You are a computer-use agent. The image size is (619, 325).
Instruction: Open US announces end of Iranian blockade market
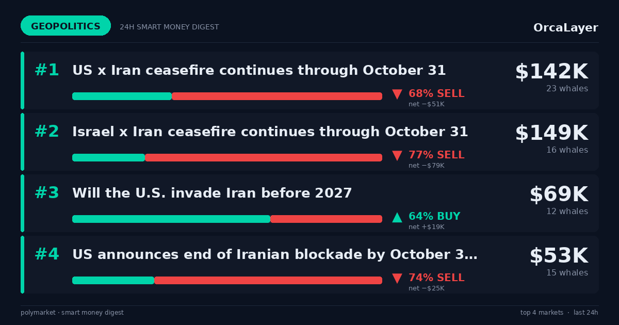pyautogui.click(x=275, y=255)
